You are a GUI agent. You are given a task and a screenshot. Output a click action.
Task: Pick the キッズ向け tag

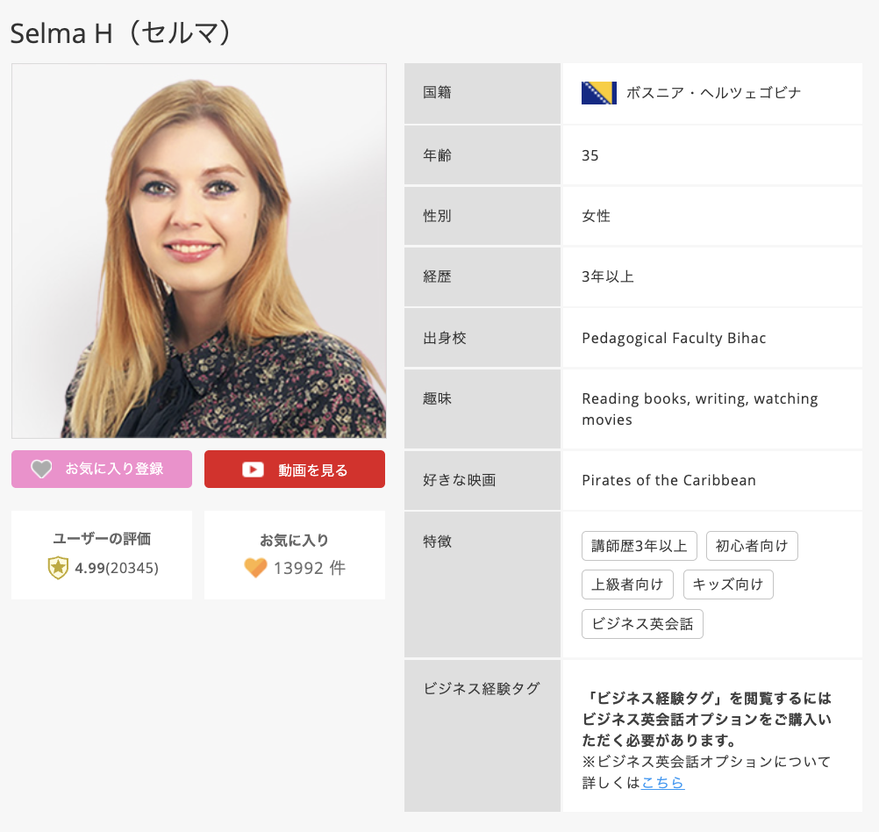coord(727,585)
